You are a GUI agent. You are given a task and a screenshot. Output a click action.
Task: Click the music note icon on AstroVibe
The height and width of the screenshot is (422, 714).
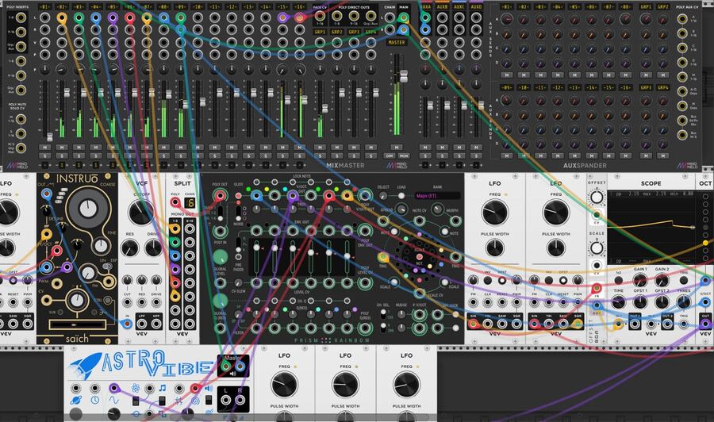point(163,389)
